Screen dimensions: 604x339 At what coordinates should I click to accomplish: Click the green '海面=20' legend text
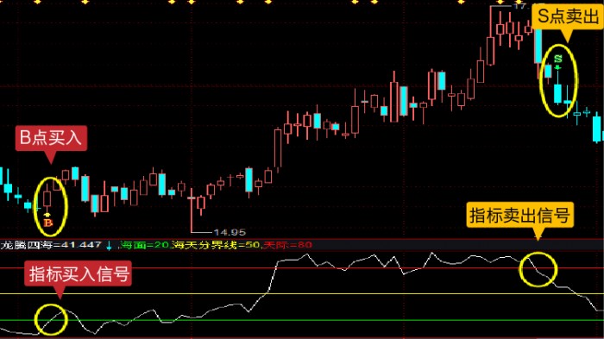click(145, 245)
